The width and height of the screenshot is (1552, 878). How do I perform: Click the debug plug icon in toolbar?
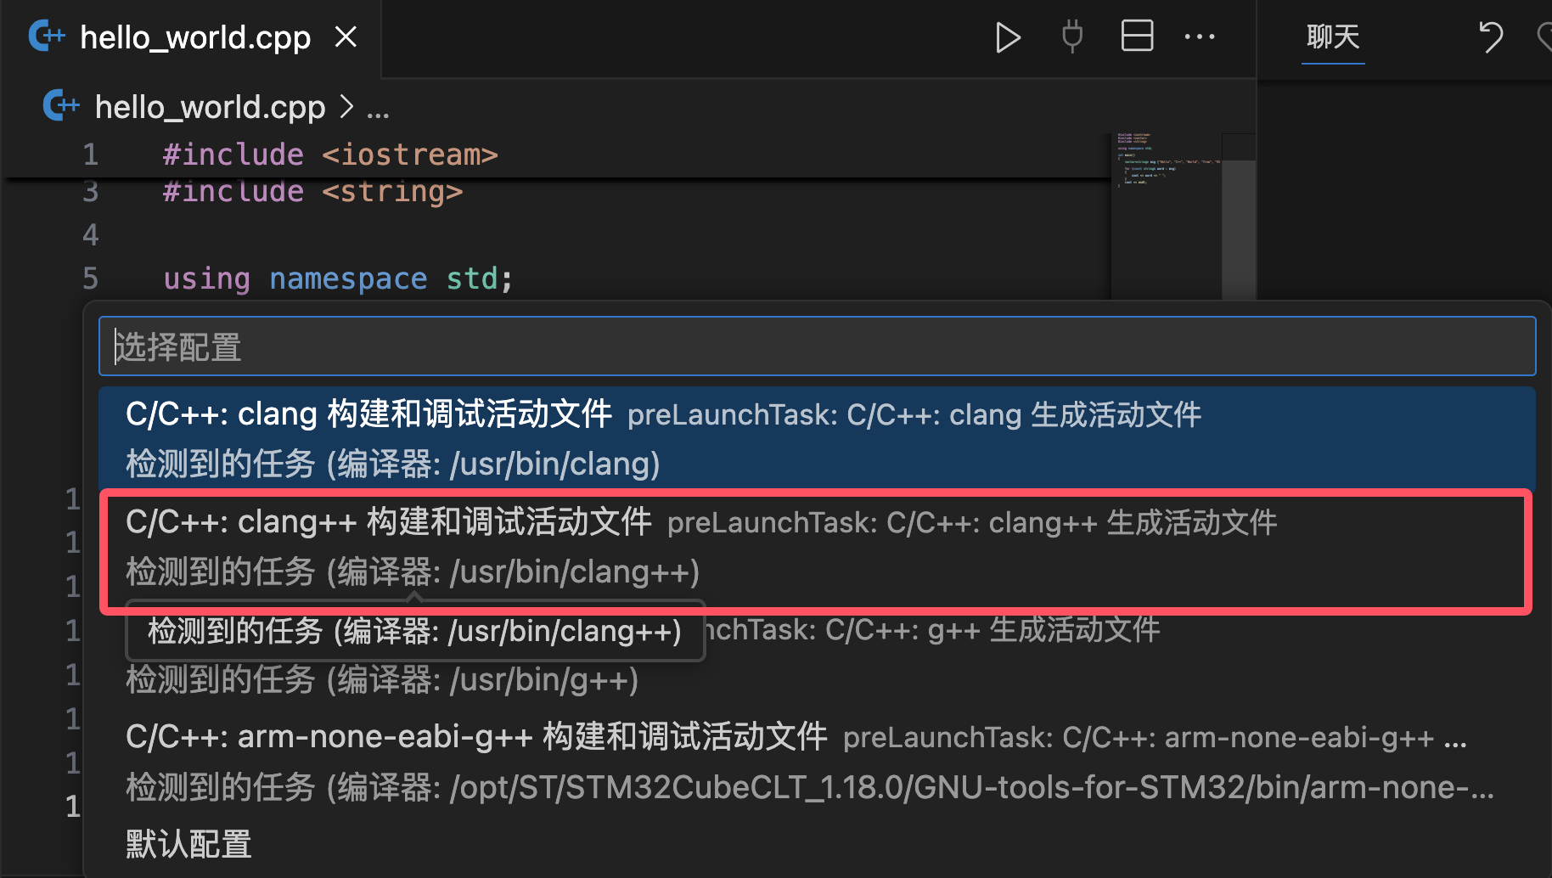click(x=1072, y=37)
